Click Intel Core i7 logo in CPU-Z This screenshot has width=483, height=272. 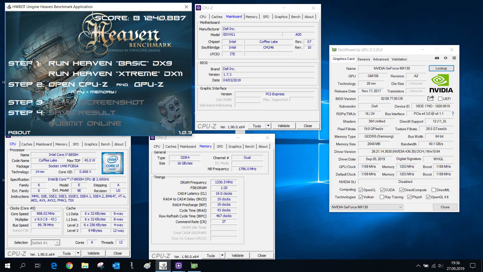pyautogui.click(x=112, y=163)
